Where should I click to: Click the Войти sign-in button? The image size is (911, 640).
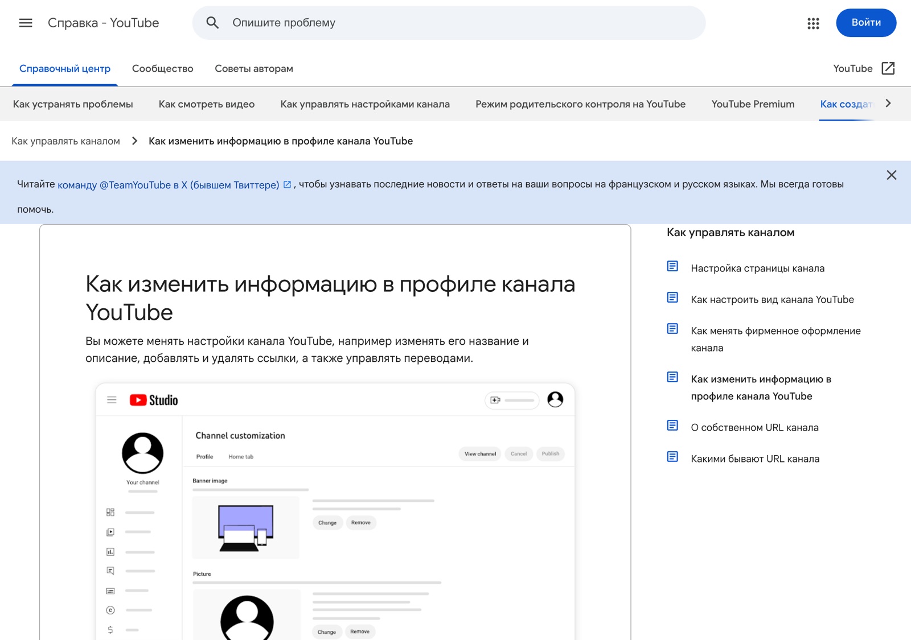[x=866, y=23]
